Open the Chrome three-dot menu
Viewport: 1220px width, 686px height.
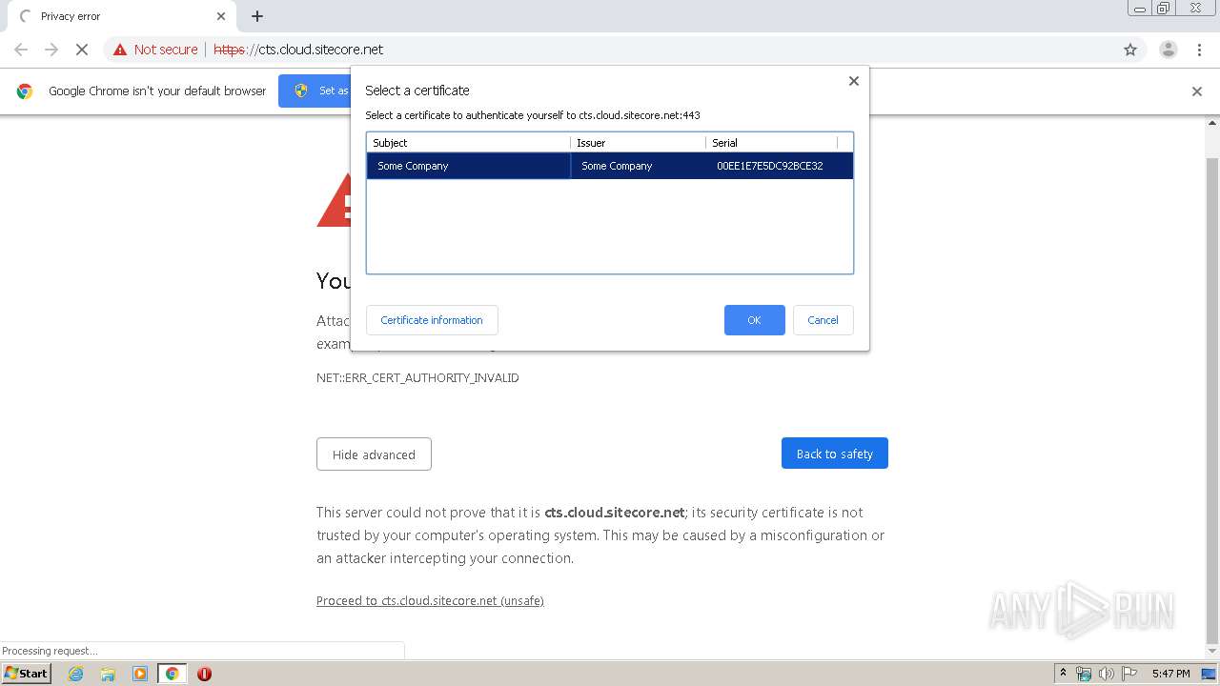(1199, 50)
